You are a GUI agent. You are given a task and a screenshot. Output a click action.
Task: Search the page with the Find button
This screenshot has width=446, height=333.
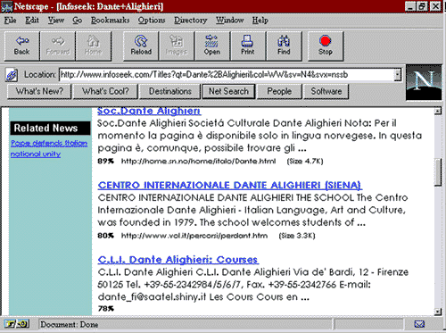pyautogui.click(x=284, y=46)
